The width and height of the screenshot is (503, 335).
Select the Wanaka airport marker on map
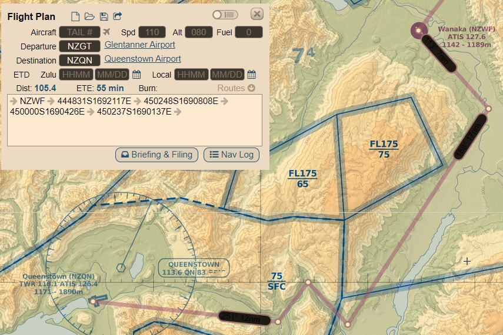pyautogui.click(x=418, y=31)
